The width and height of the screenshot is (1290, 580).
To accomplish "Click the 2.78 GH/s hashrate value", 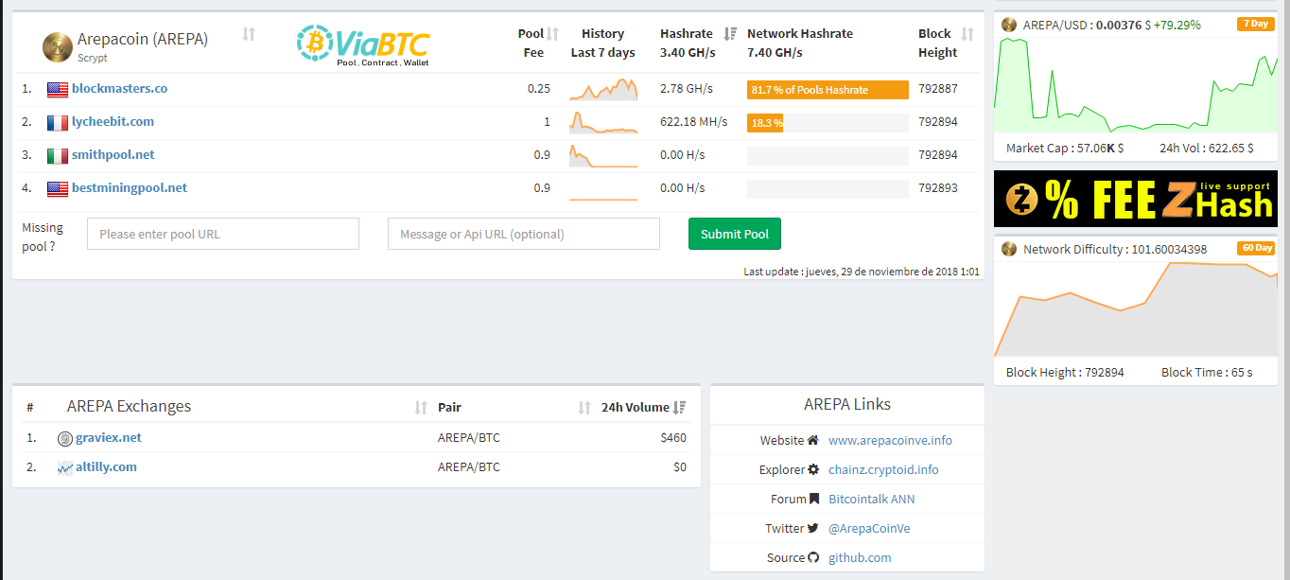I will [x=687, y=89].
